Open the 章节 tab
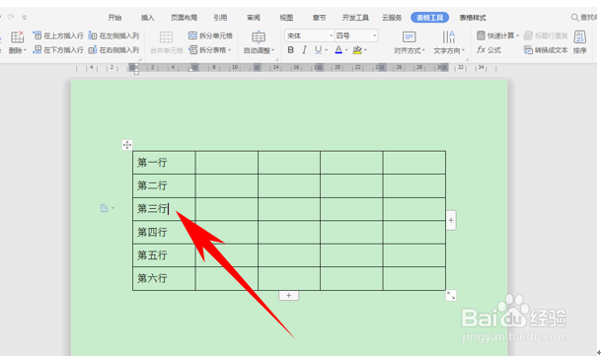Image resolution: width=601 pixels, height=358 pixels. click(x=320, y=18)
